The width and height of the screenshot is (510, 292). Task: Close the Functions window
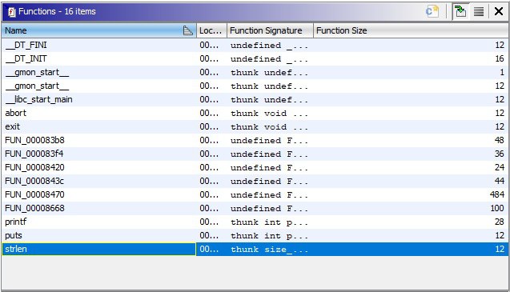499,12
